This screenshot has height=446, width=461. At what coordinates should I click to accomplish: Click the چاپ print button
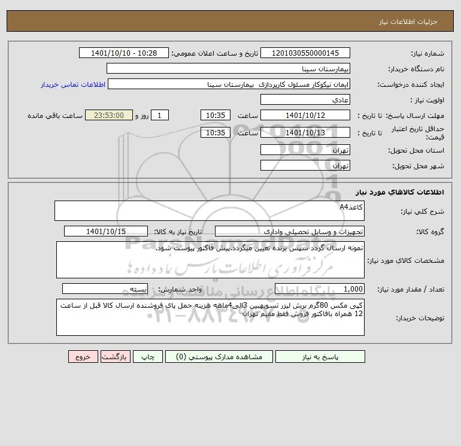(148, 357)
